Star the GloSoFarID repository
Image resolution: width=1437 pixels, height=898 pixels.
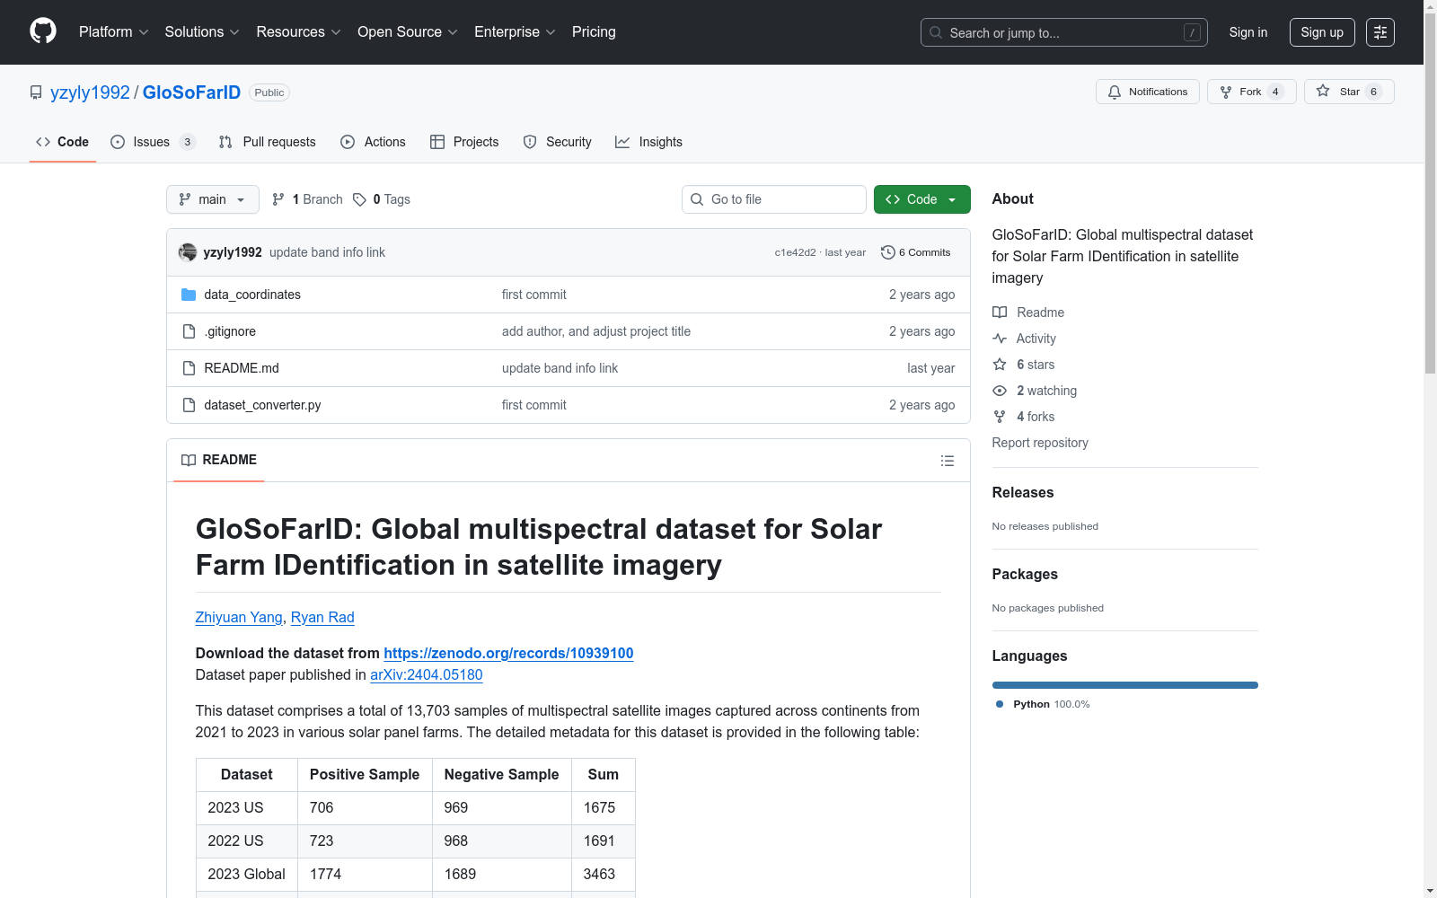1349,92
